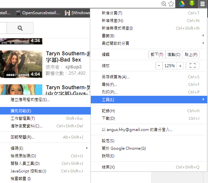Select 回報問題(R)... submenu item
The width and height of the screenshot is (208, 183).
pos(45,137)
